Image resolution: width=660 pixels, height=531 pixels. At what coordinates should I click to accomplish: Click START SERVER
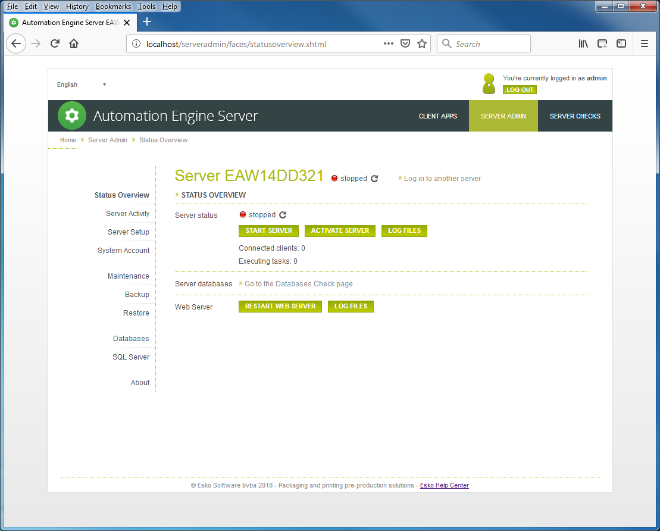(x=268, y=230)
